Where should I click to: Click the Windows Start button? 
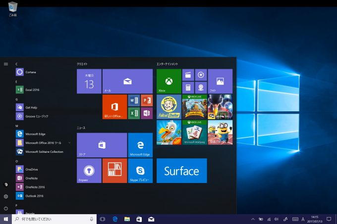[x=6, y=219]
